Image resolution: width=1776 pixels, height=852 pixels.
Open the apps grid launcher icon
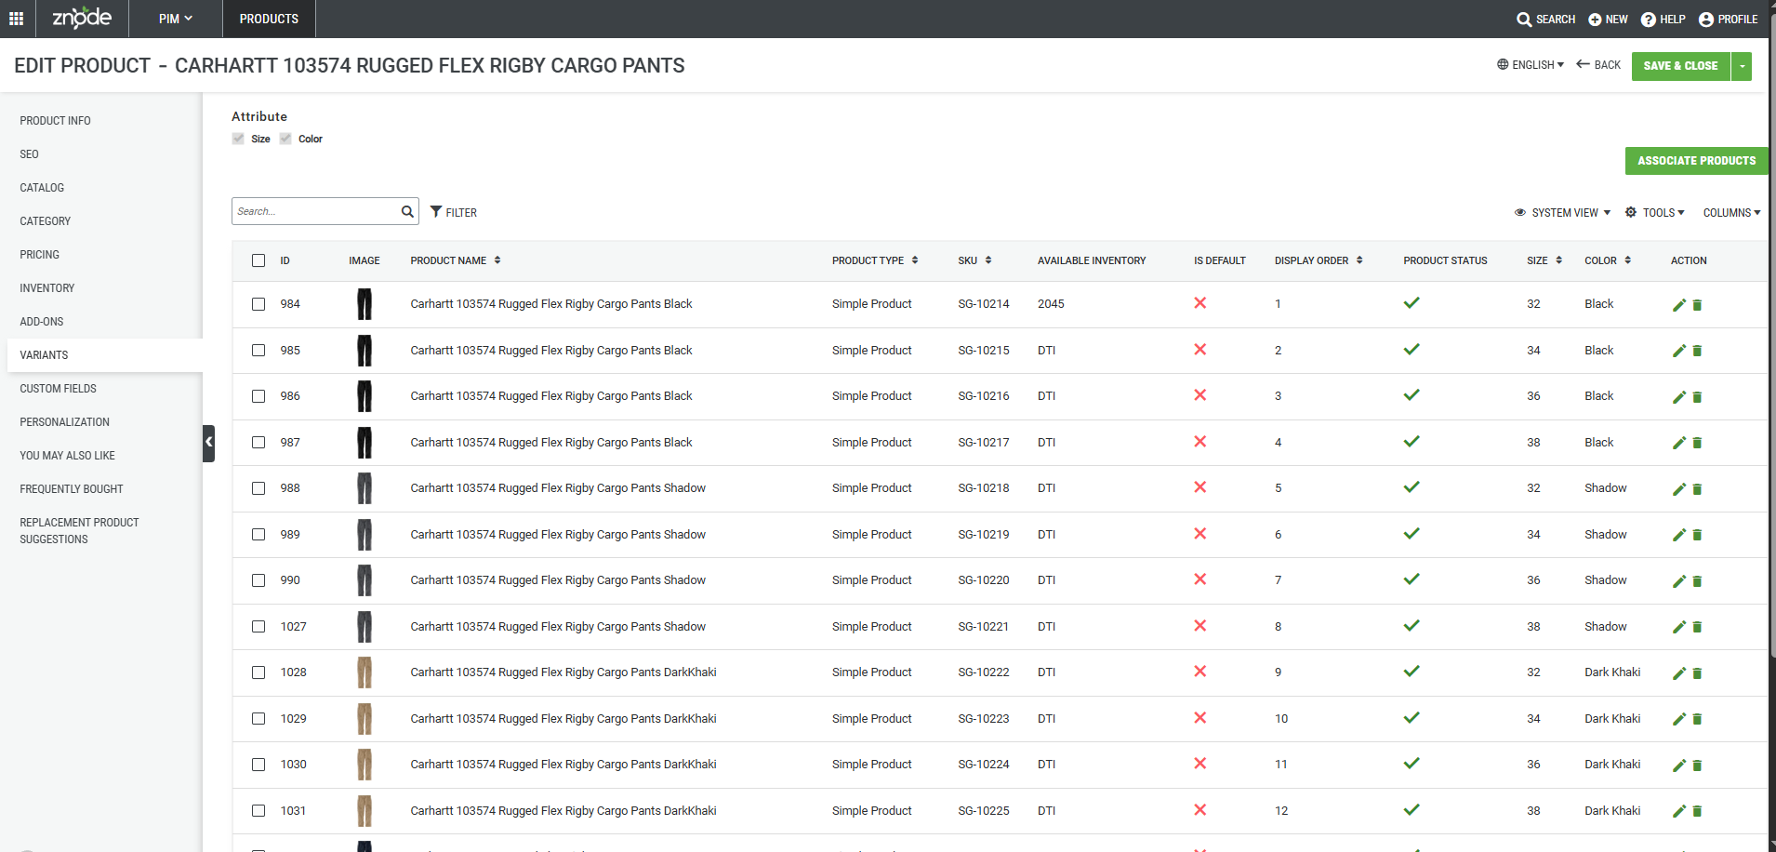[x=16, y=19]
